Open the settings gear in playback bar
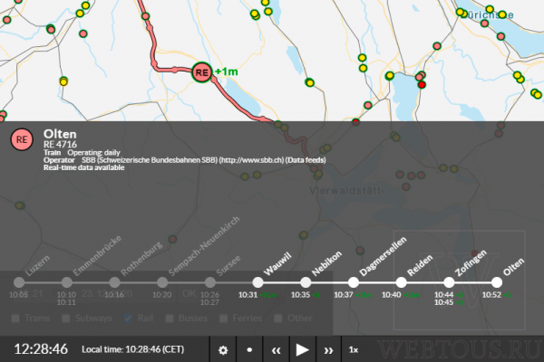 pyautogui.click(x=223, y=350)
